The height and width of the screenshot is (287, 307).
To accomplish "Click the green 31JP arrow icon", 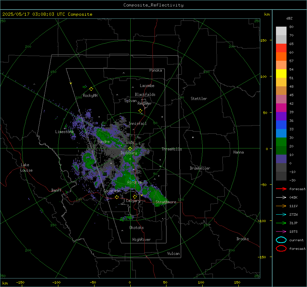I will 281,223.
